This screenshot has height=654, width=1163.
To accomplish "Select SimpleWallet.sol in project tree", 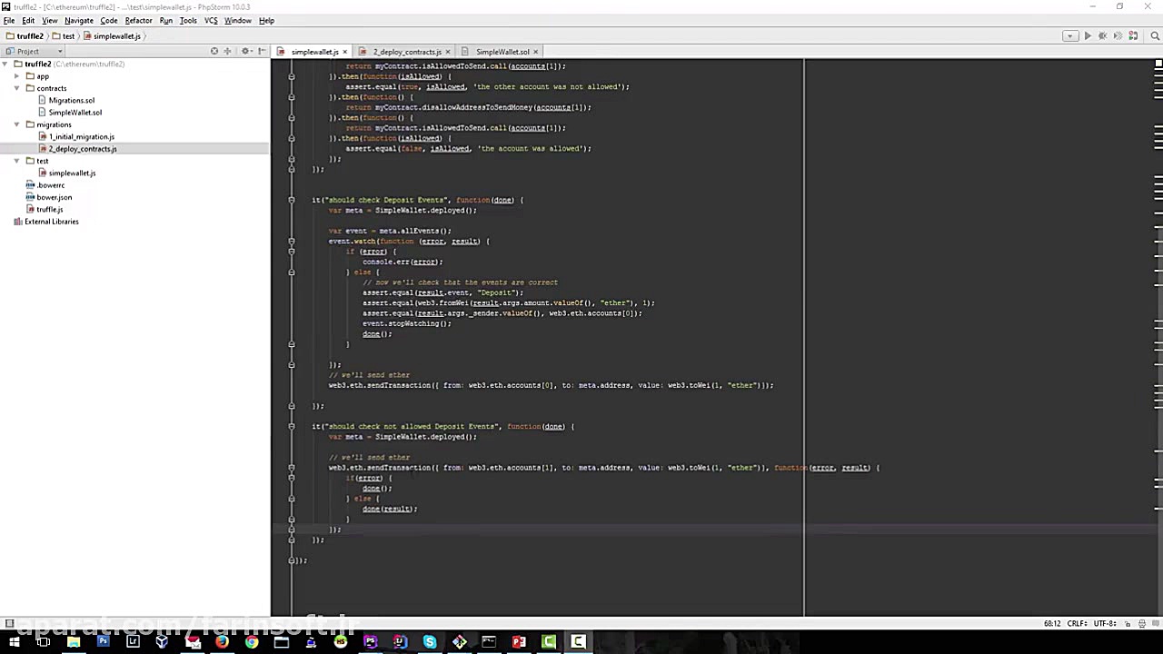I will coord(75,113).
